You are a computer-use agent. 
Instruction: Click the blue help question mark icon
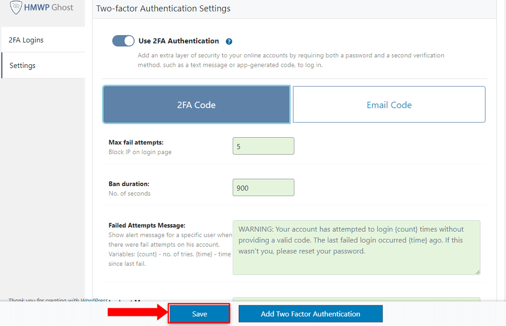[x=229, y=41]
